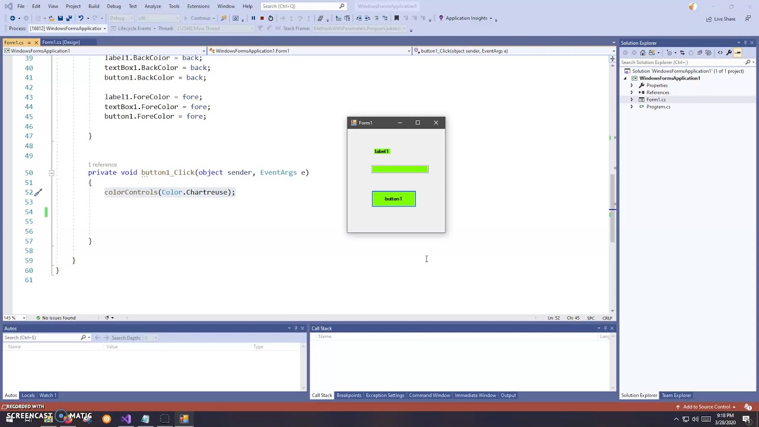
Task: Click the Live Share icon
Action: tap(720, 18)
